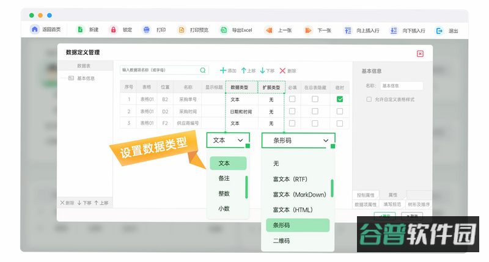Click 下移 at the left panel bottom

click(x=84, y=203)
